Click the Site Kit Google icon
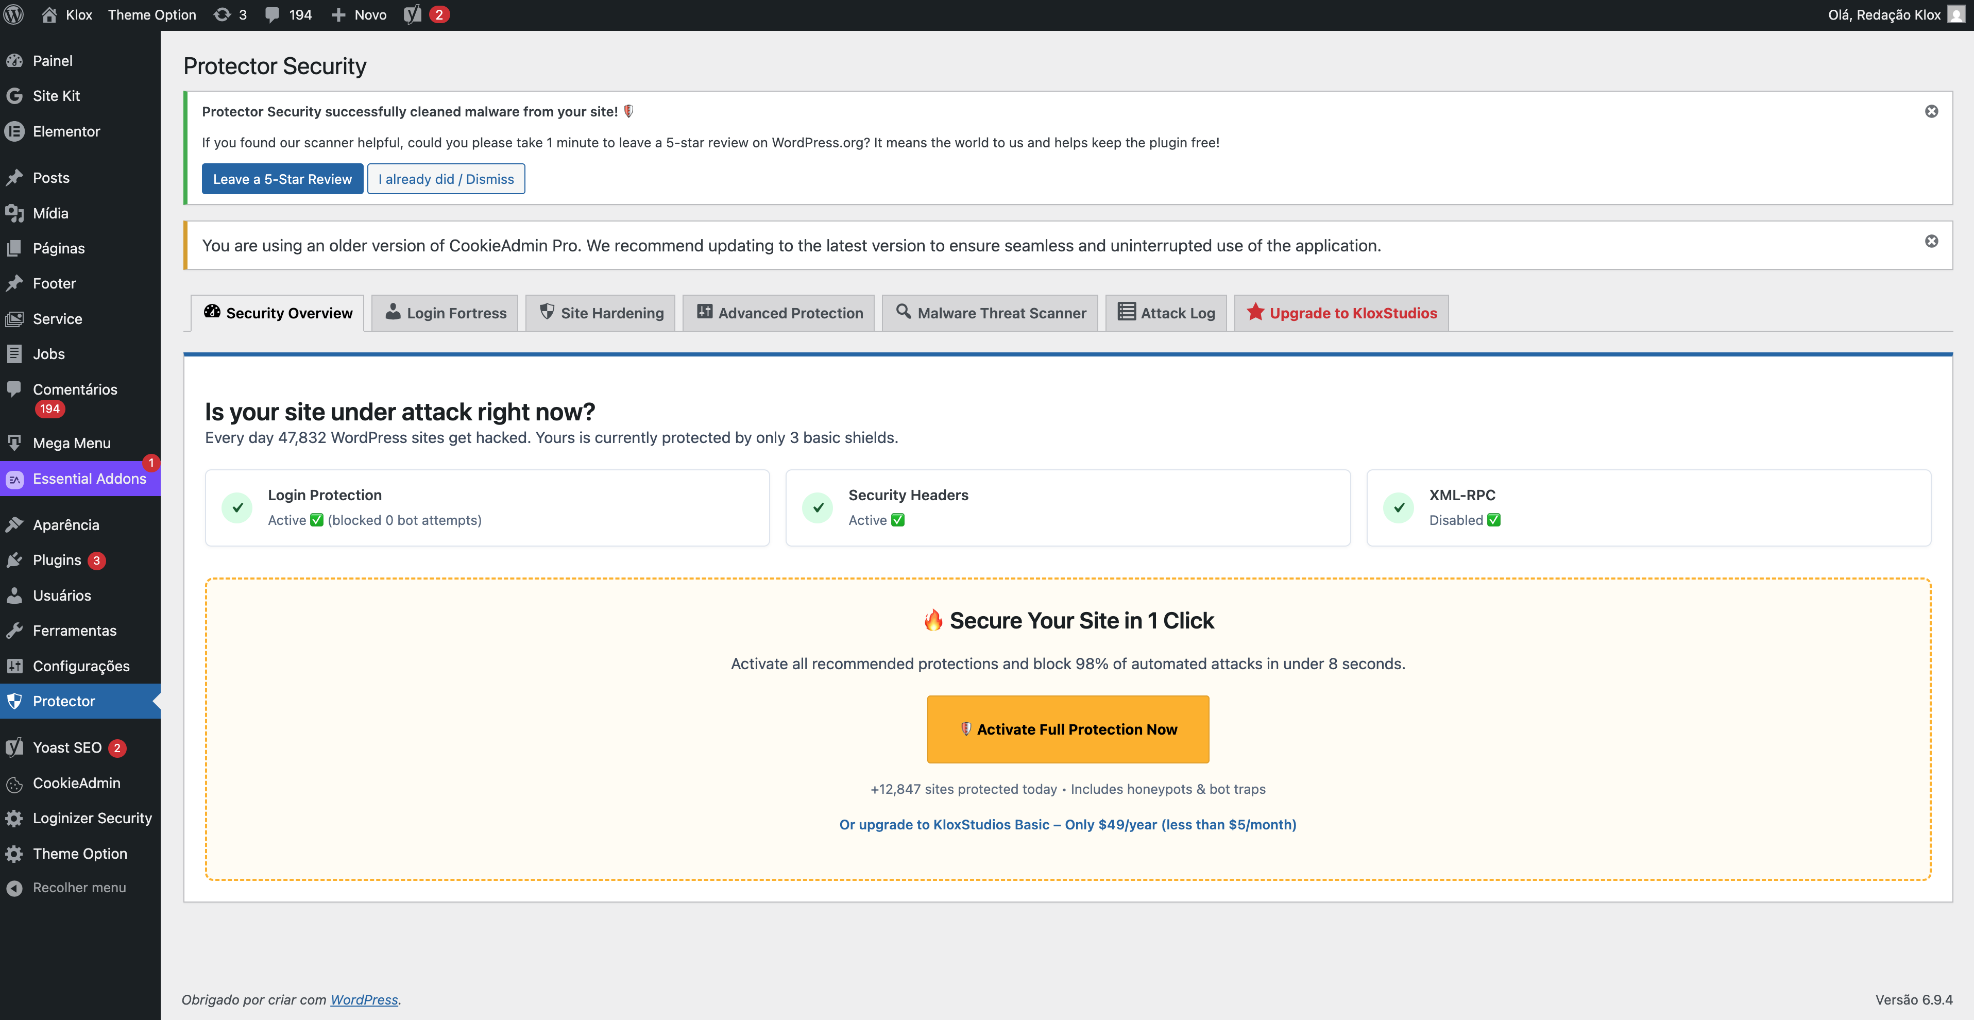 (x=14, y=96)
